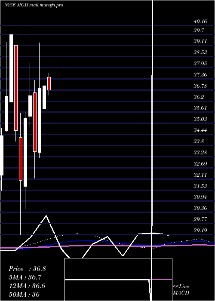The image size is (215, 301).
Task: Click the last small red candlestick
Action: pos(49,83)
